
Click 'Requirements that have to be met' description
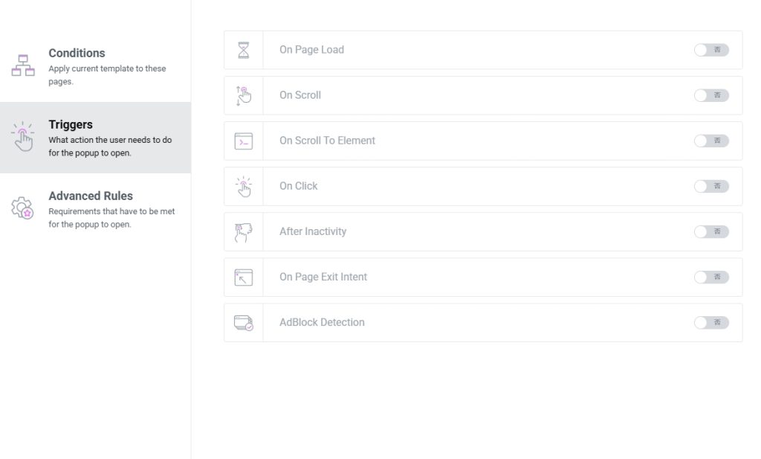[111, 218]
